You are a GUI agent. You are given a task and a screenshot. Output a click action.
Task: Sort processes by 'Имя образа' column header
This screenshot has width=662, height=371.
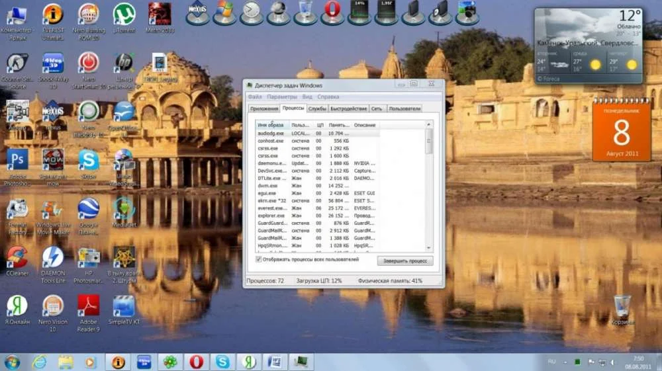point(271,125)
